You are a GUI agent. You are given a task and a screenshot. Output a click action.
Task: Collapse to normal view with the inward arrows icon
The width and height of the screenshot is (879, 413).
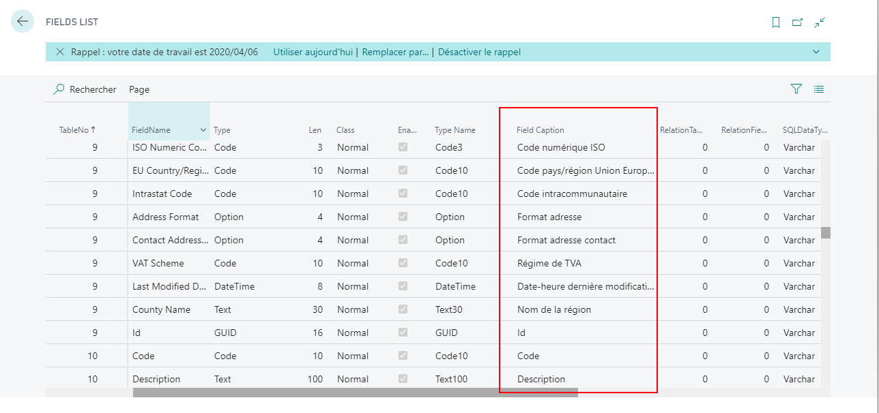tap(819, 22)
